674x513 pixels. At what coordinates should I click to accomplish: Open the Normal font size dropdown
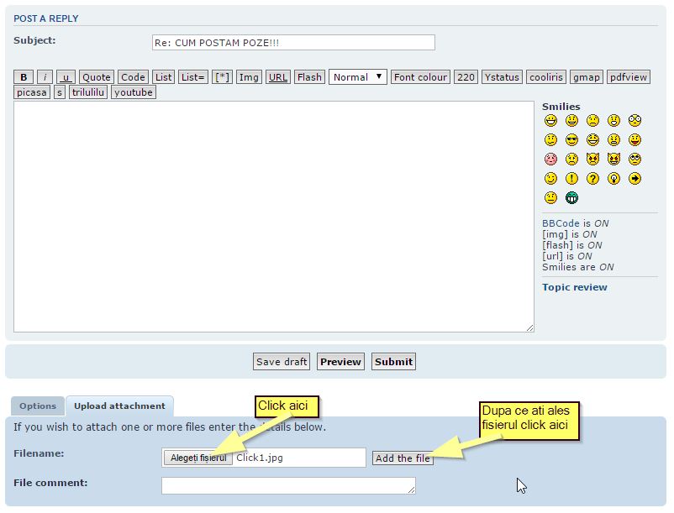(x=357, y=77)
